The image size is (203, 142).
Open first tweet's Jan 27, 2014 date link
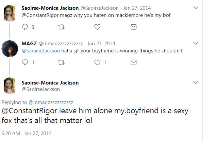pyautogui.click(x=137, y=8)
